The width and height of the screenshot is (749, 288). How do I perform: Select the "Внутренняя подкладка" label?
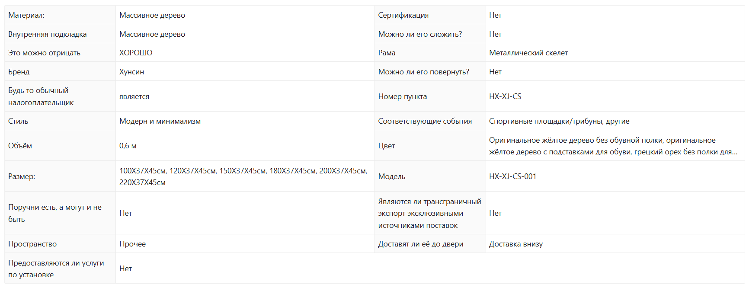point(48,34)
